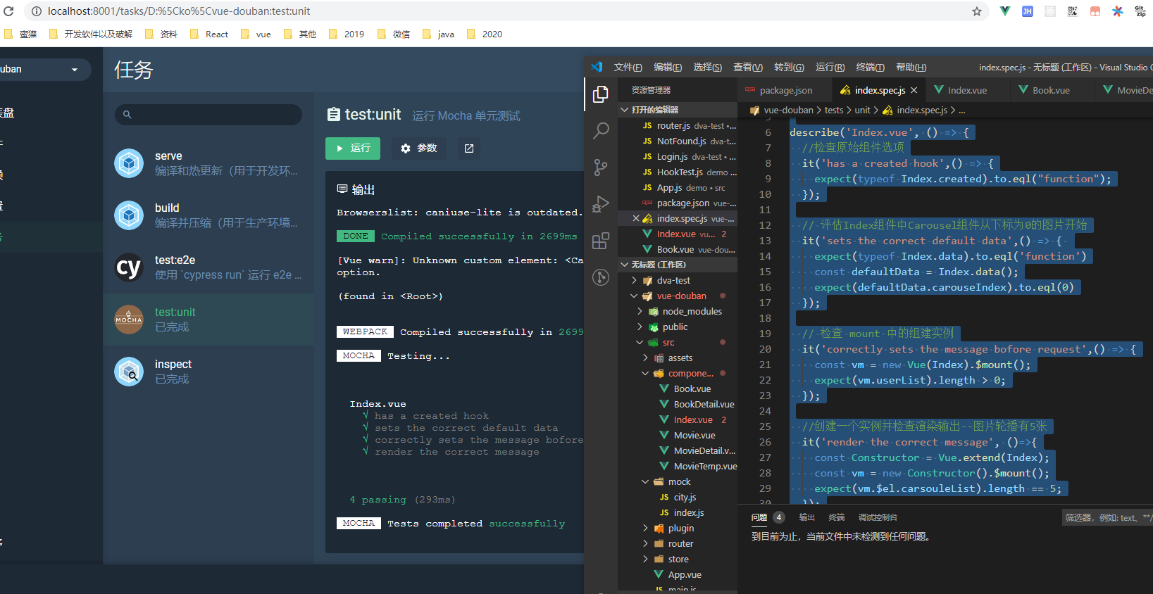Image resolution: width=1153 pixels, height=594 pixels.
Task: Open the VS Code Explorer icon
Action: [x=601, y=94]
